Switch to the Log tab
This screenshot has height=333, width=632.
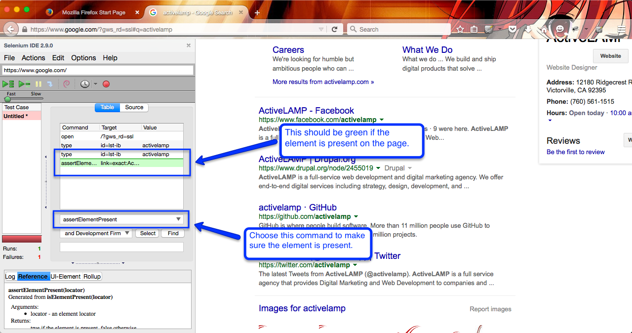[10, 277]
